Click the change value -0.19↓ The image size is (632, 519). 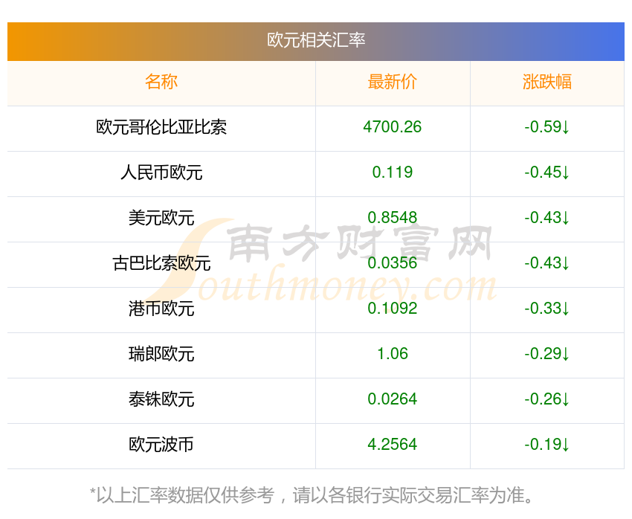[547, 445]
